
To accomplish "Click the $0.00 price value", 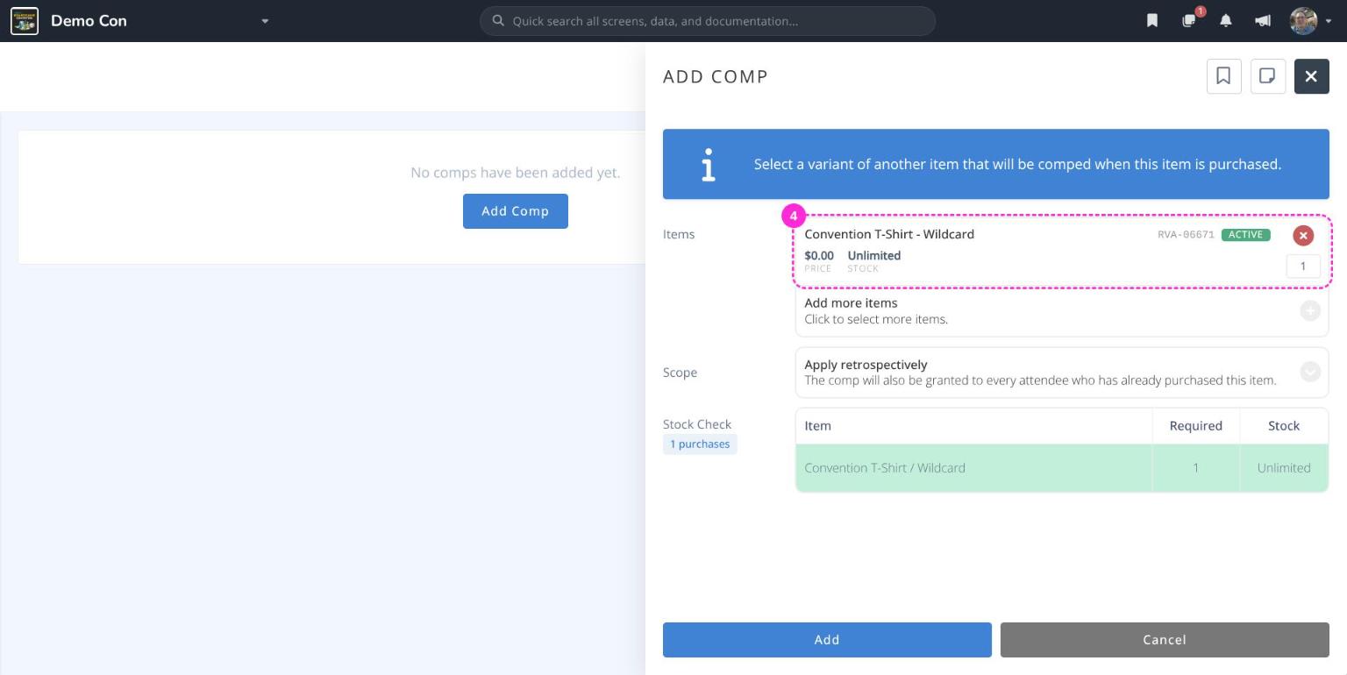I will [819, 256].
